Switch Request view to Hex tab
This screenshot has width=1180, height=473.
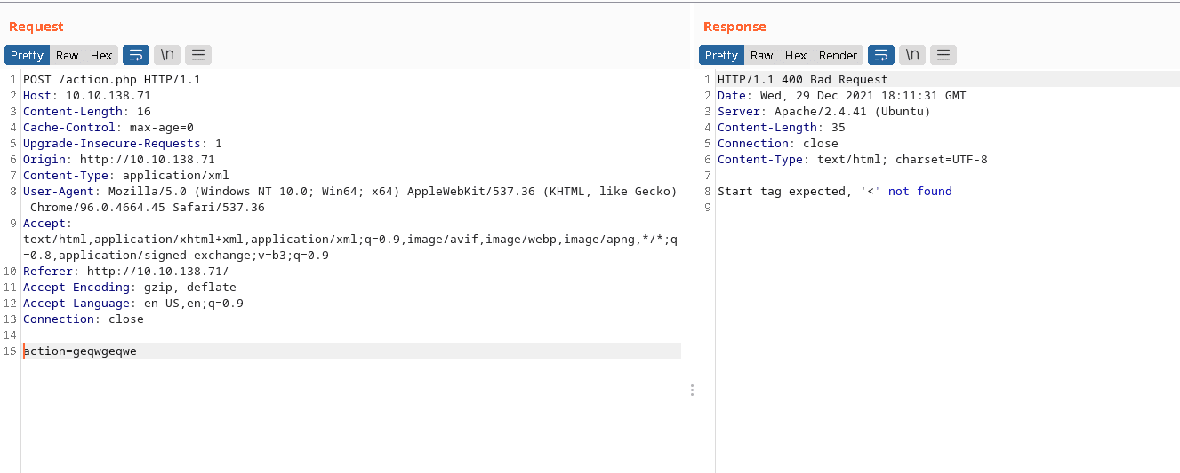click(x=101, y=55)
